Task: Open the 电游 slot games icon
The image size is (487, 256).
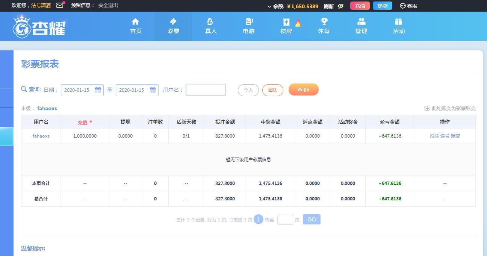Action: (x=249, y=22)
